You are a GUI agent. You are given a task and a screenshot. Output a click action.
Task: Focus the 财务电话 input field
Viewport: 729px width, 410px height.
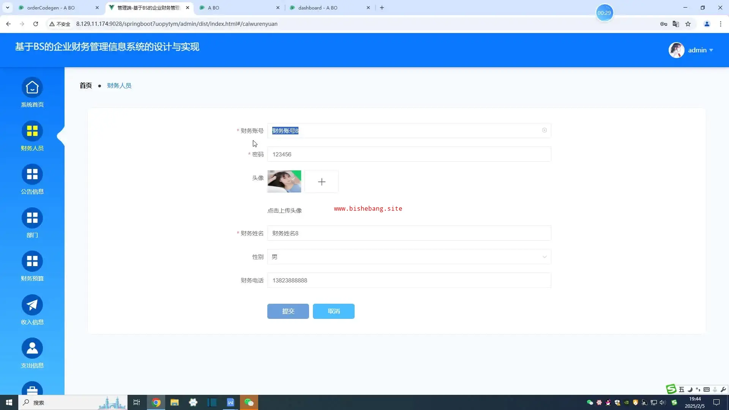[409, 281]
